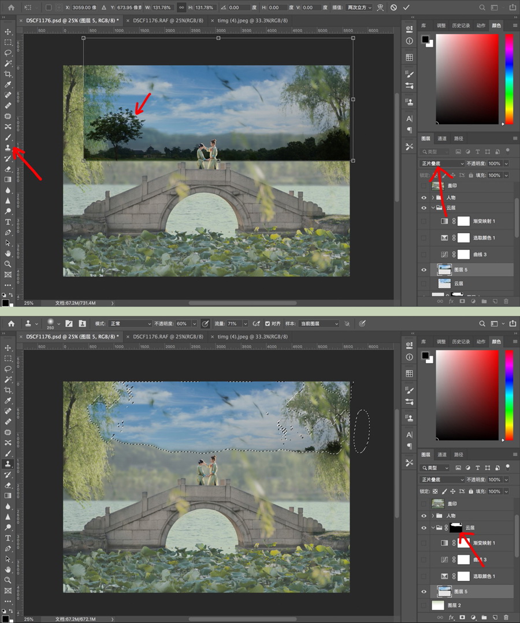Switch to warp mode in upper options bar

(x=380, y=8)
